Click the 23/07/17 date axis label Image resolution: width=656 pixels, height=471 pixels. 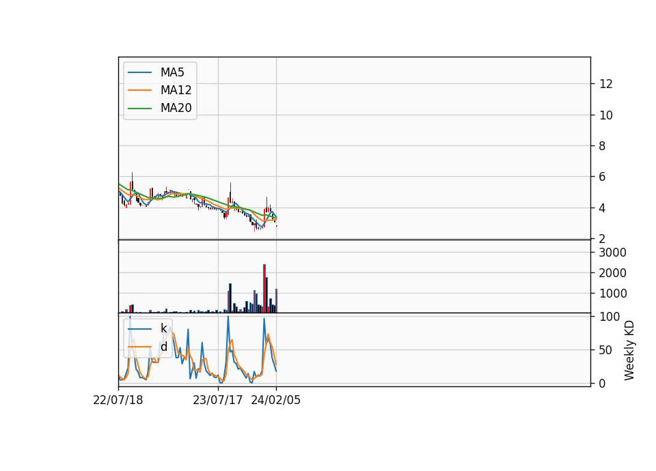217,401
